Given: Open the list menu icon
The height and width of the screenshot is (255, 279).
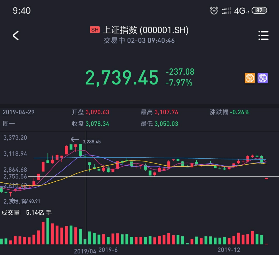Looking at the screenshot, I should (x=263, y=36).
